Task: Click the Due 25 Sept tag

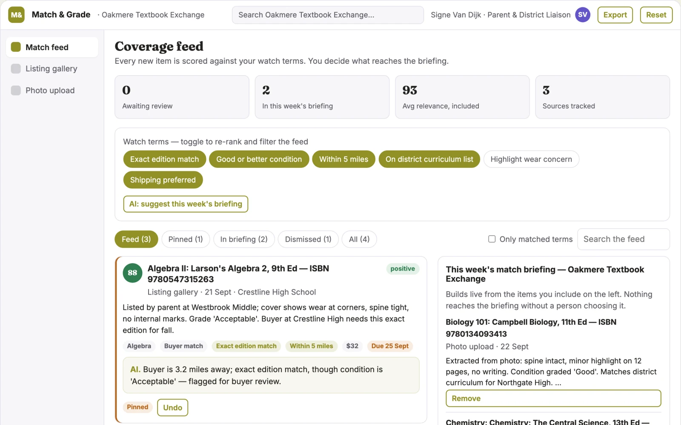Action: point(390,346)
